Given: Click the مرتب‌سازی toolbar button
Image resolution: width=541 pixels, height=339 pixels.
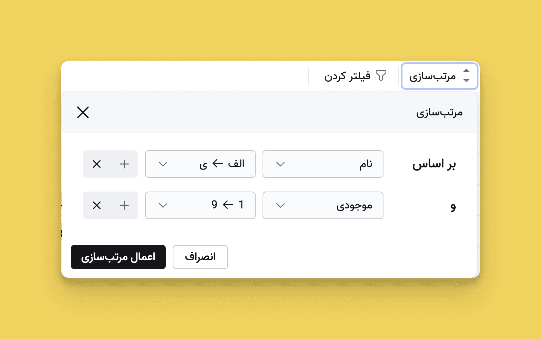Looking at the screenshot, I should 439,76.
